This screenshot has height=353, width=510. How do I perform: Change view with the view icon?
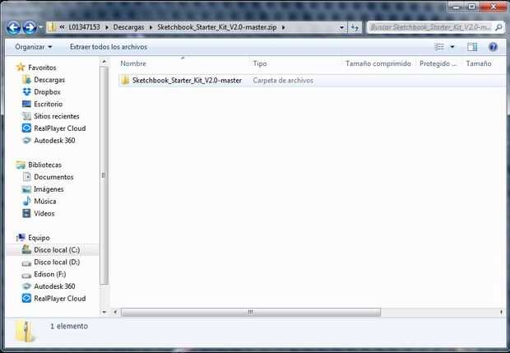click(439, 47)
